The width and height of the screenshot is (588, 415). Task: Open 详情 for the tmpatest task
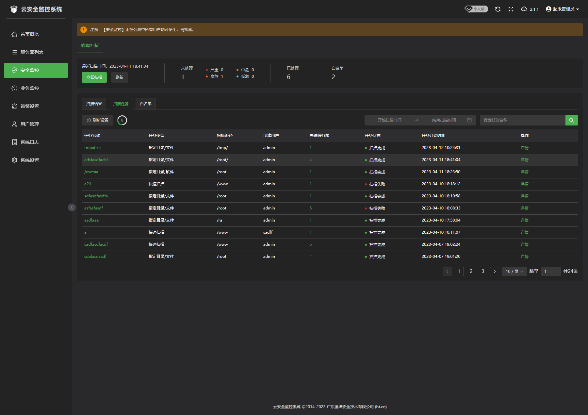tap(524, 148)
